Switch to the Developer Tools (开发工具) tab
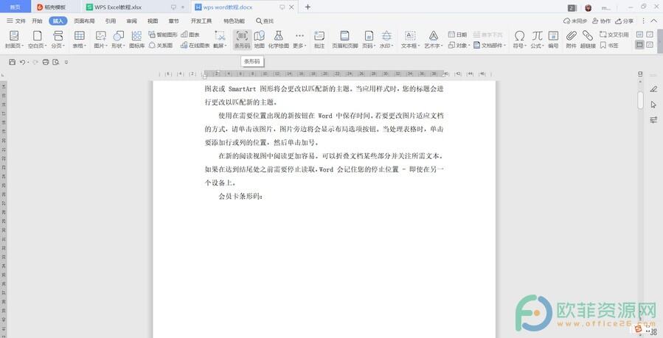The width and height of the screenshot is (663, 338). click(x=201, y=21)
